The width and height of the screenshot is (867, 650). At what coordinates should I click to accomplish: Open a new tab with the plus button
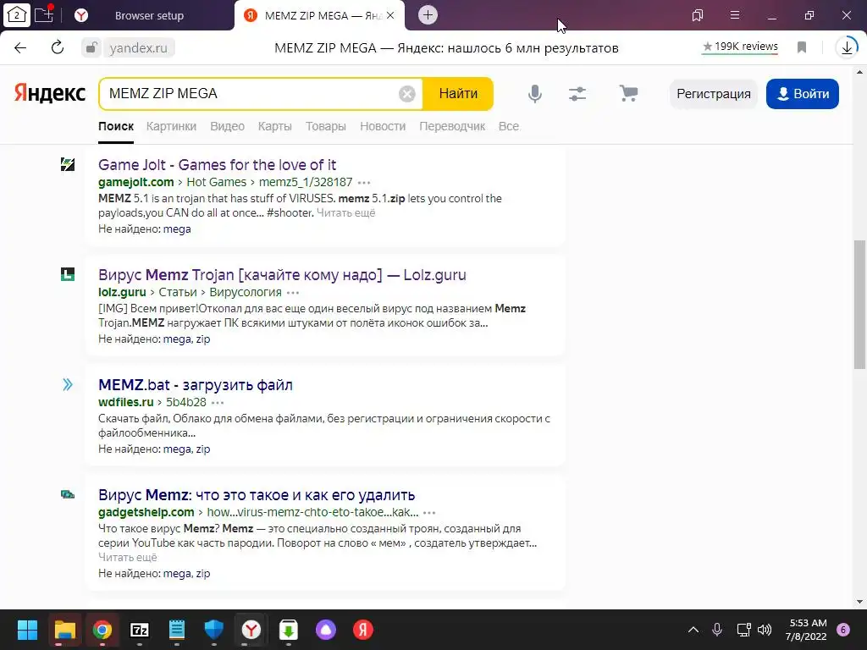[428, 15]
